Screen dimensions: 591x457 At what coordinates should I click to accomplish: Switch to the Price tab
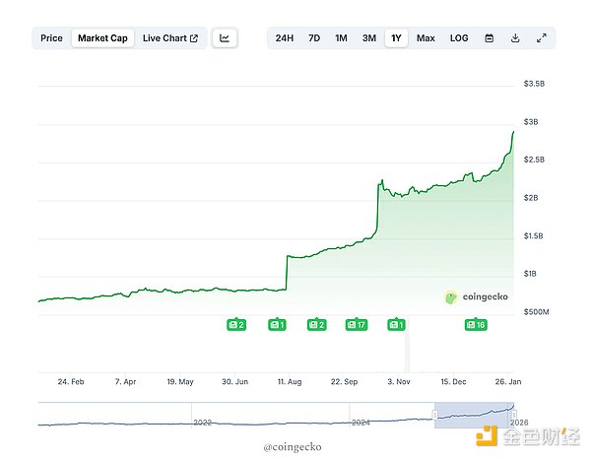52,38
